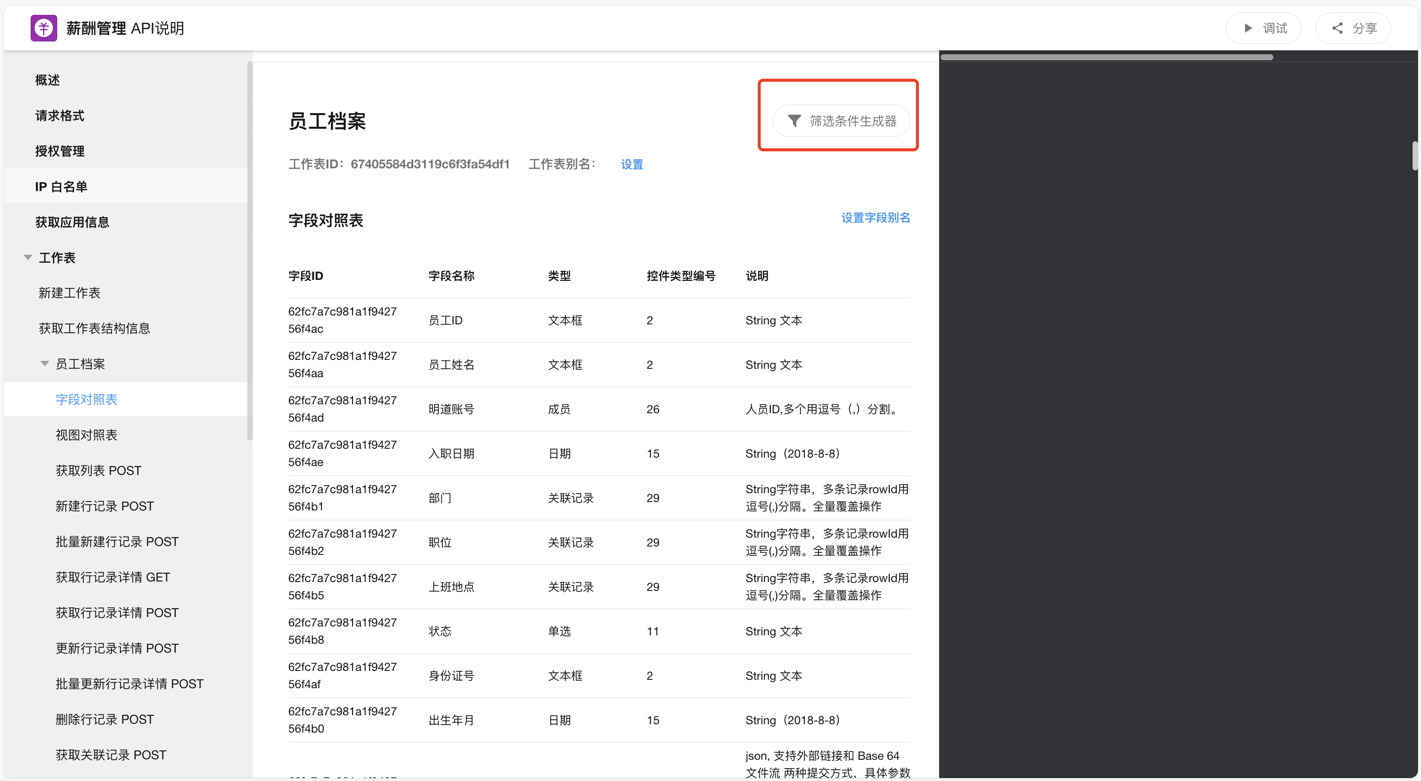This screenshot has width=1421, height=781.
Task: Click field ID ending 56f4b8
Action: pos(342,631)
